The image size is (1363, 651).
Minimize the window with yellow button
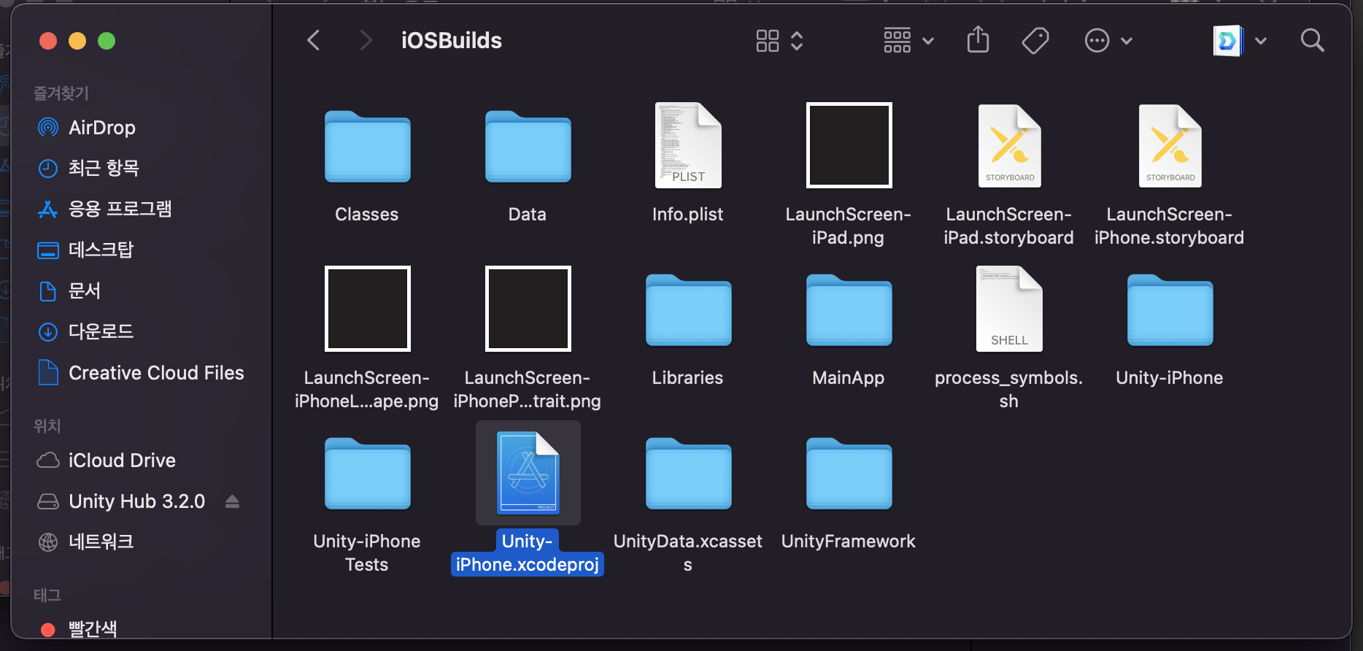(x=77, y=41)
